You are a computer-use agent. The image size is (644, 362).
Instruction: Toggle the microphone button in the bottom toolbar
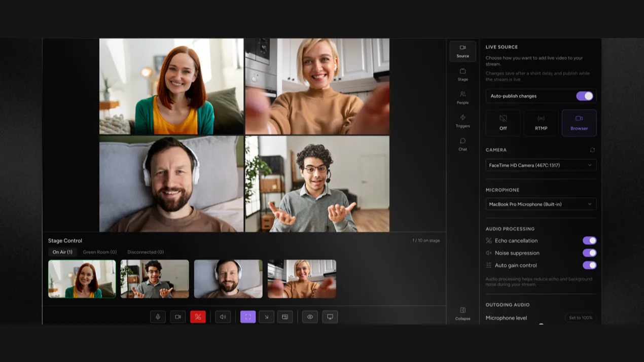click(158, 317)
